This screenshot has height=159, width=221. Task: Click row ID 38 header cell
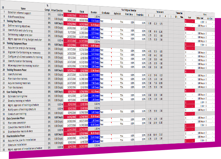(x=3, y=149)
